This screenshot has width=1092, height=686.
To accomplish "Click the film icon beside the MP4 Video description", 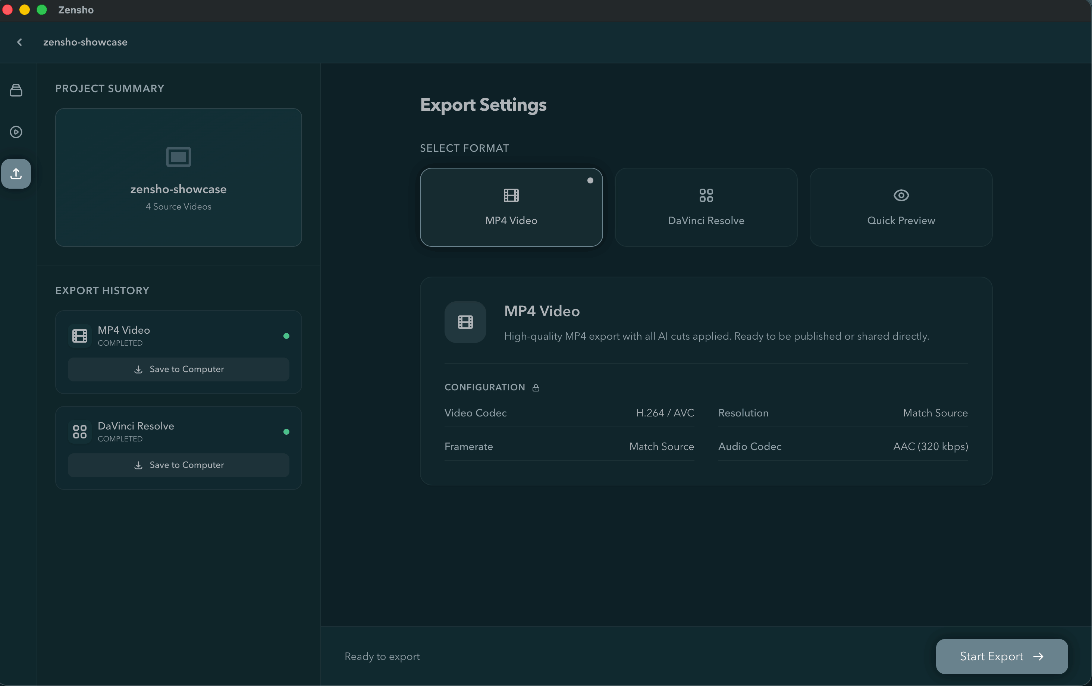I will click(x=465, y=322).
